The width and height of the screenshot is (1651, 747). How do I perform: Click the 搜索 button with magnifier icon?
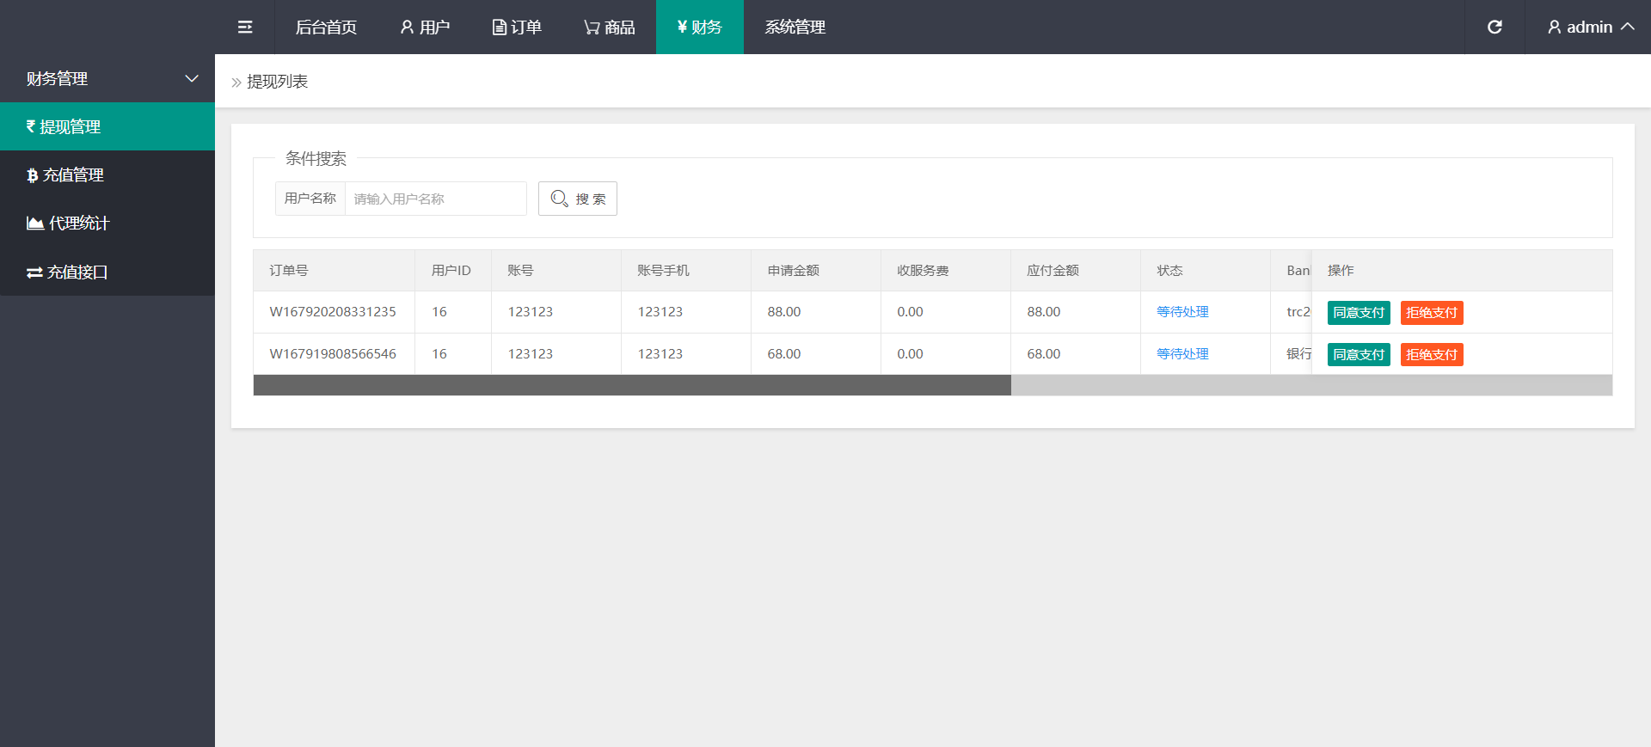(x=578, y=199)
